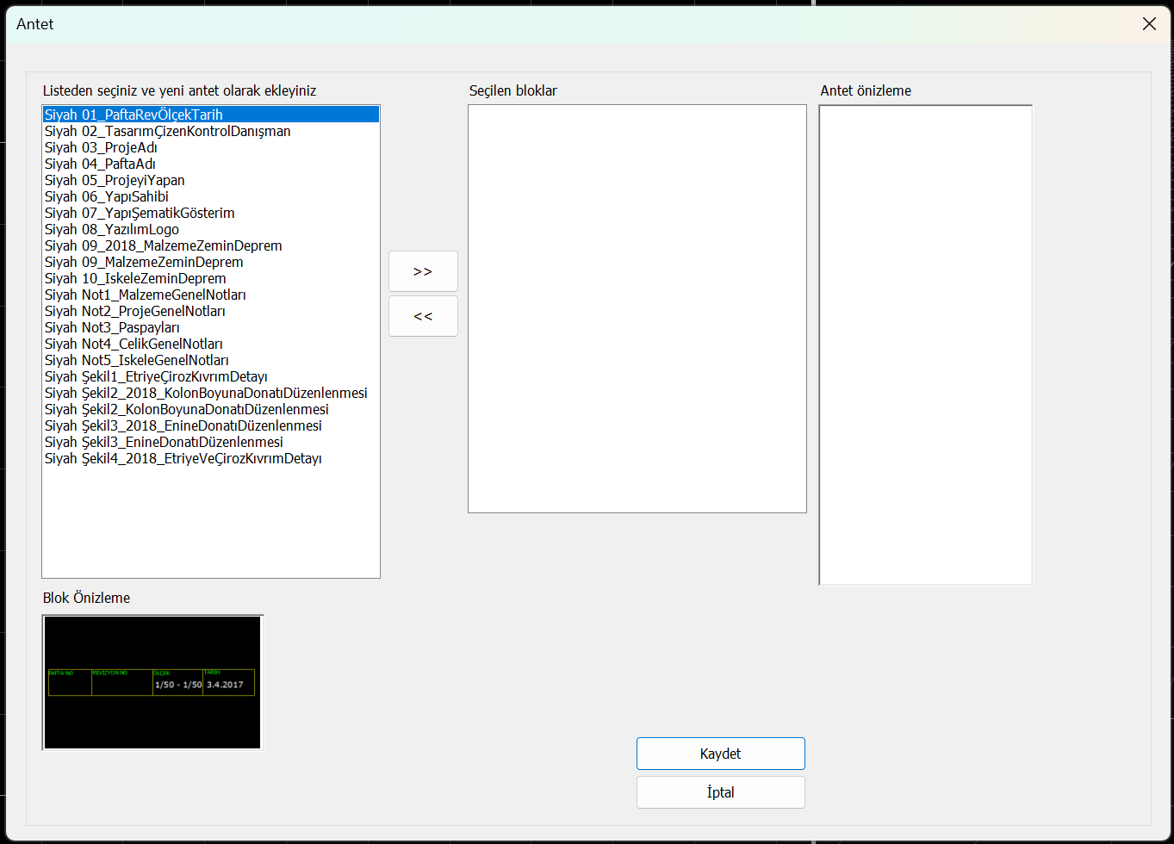The image size is (1174, 844).
Task: Select Siyah Not1_MalzemeGenelNotları item
Action: point(145,295)
